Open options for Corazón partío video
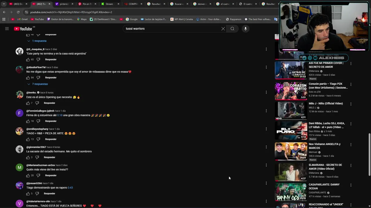The height and width of the screenshot is (208, 371). point(351,84)
